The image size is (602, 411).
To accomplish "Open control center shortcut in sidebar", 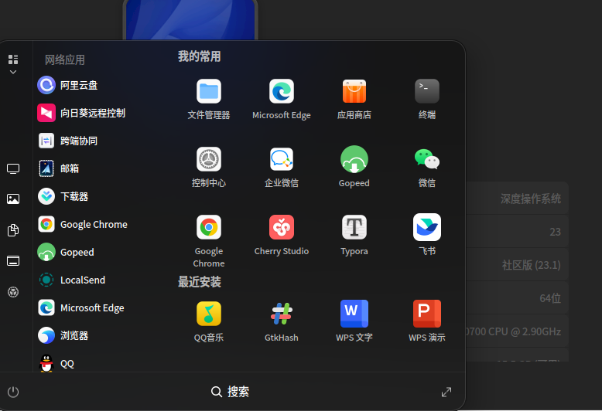I will tap(13, 292).
